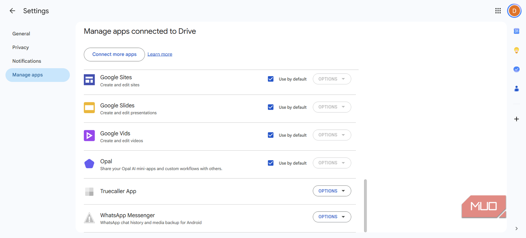
Task: Click 'Create and edit videos' description
Action: click(121, 141)
